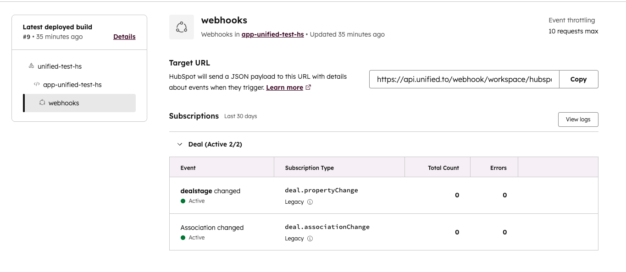This screenshot has width=626, height=272.
Task: Collapse the Deal subscriptions section chevron
Action: pos(180,144)
